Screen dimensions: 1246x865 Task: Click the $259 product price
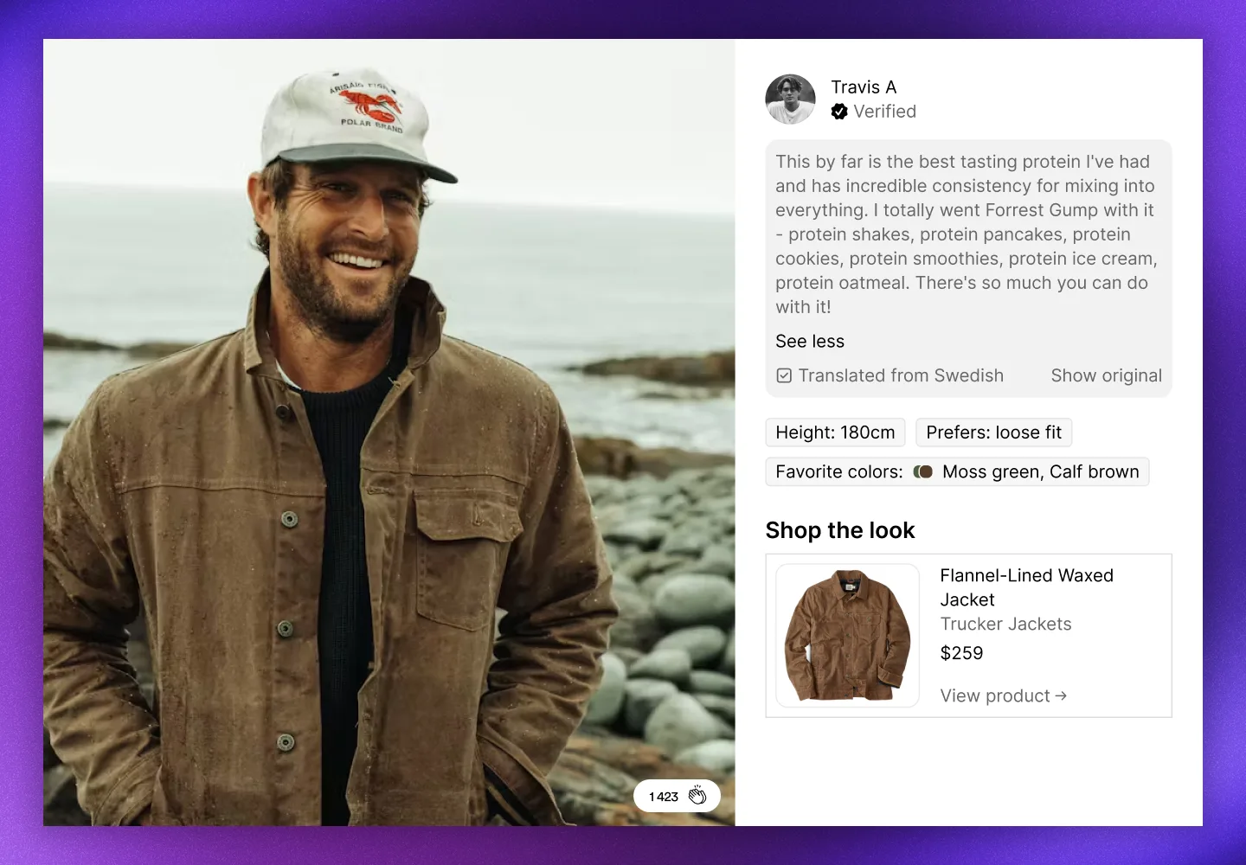(x=961, y=653)
